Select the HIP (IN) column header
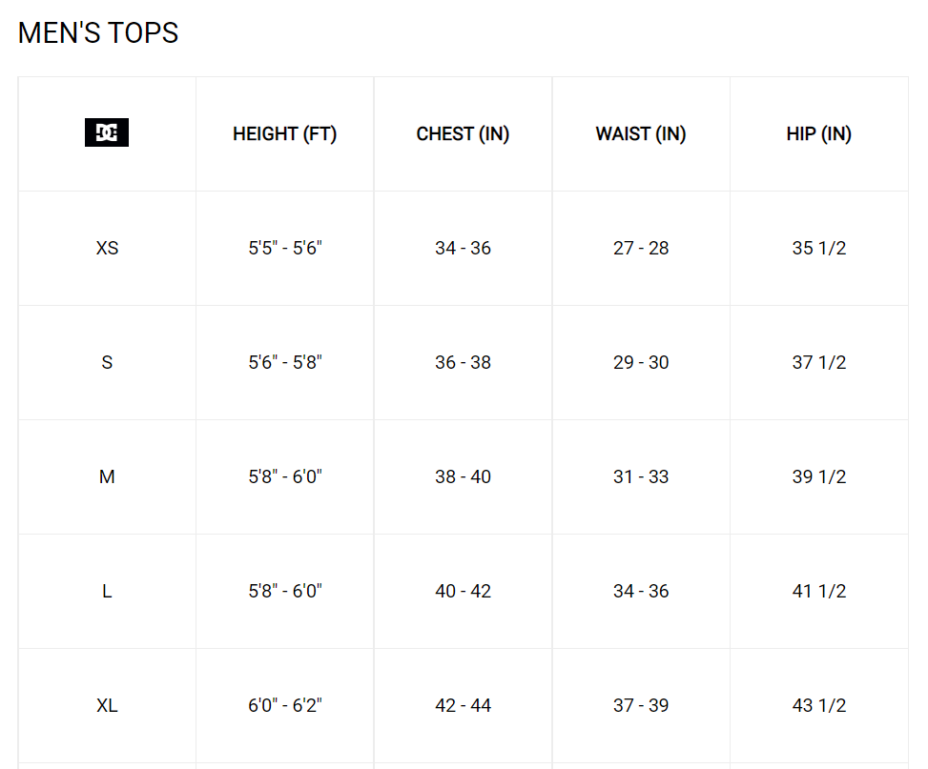The width and height of the screenshot is (928, 769). pos(819,133)
